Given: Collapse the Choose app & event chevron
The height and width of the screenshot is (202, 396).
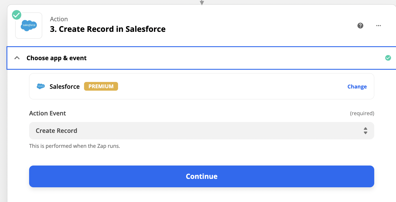Looking at the screenshot, I should pos(17,58).
